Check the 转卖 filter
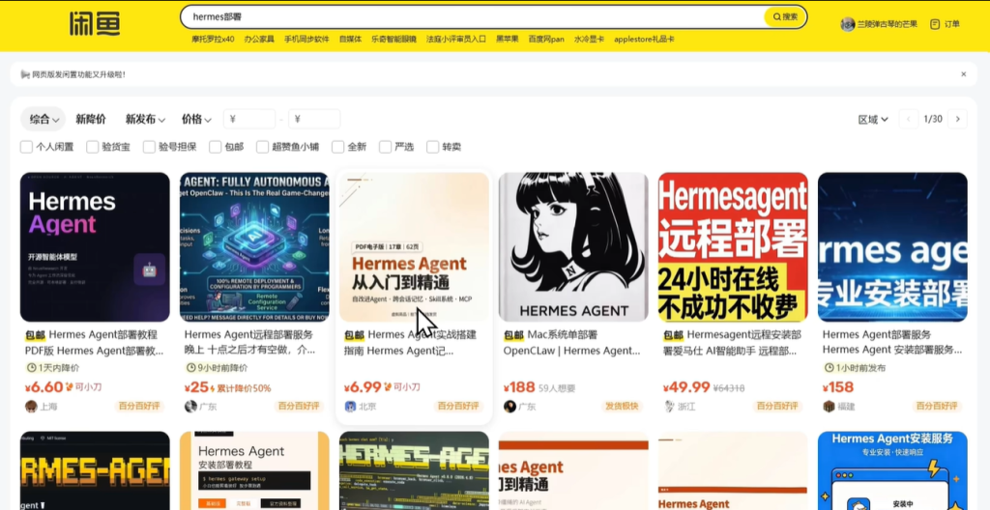Image resolution: width=990 pixels, height=510 pixels. pyautogui.click(x=432, y=147)
